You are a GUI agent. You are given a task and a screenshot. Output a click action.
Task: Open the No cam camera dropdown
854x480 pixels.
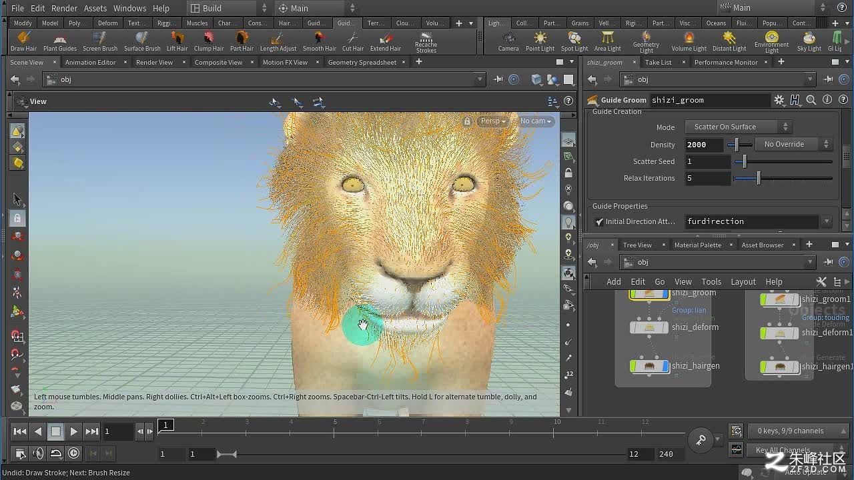(535, 121)
